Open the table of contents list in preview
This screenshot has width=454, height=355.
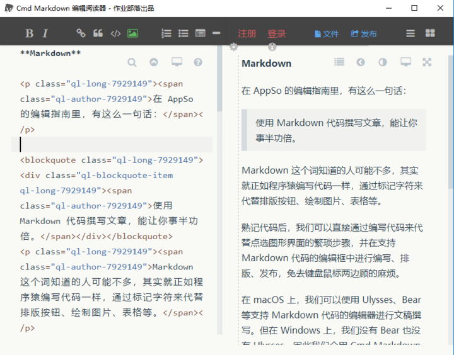pyautogui.click(x=339, y=62)
